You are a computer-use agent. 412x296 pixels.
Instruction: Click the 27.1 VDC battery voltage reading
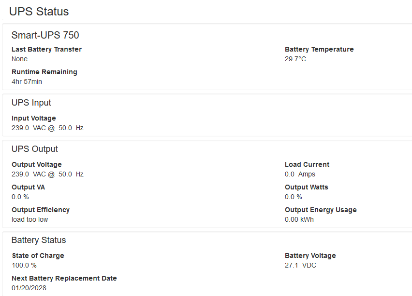coord(300,265)
